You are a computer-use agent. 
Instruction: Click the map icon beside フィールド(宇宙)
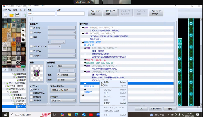[7, 83]
